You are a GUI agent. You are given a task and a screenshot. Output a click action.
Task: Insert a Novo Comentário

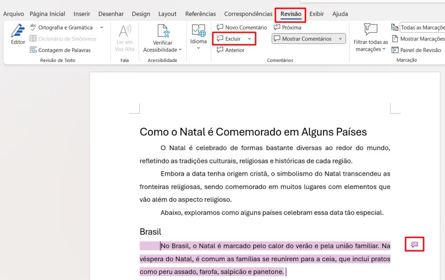pyautogui.click(x=242, y=27)
